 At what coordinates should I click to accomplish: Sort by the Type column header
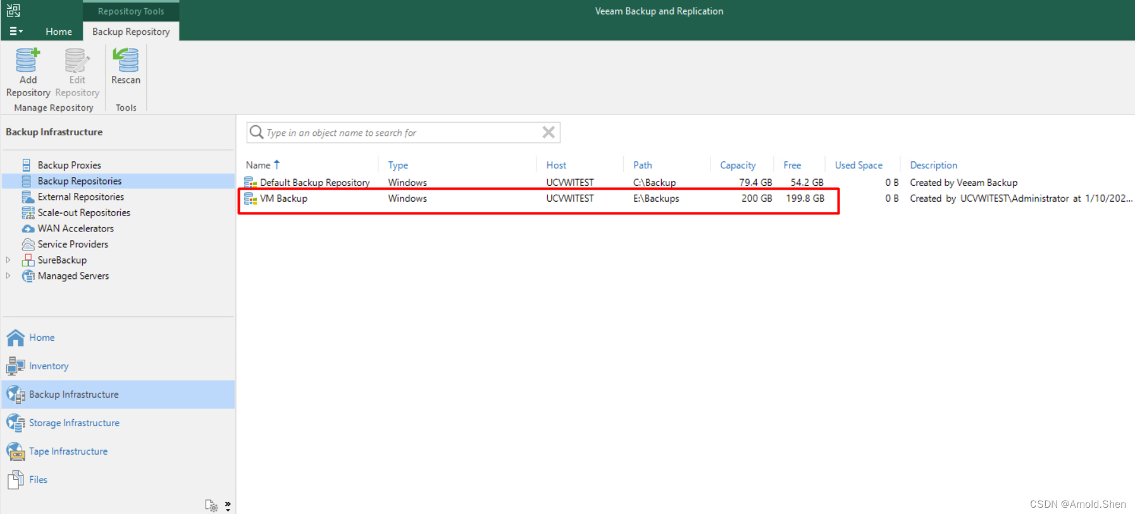tap(398, 165)
